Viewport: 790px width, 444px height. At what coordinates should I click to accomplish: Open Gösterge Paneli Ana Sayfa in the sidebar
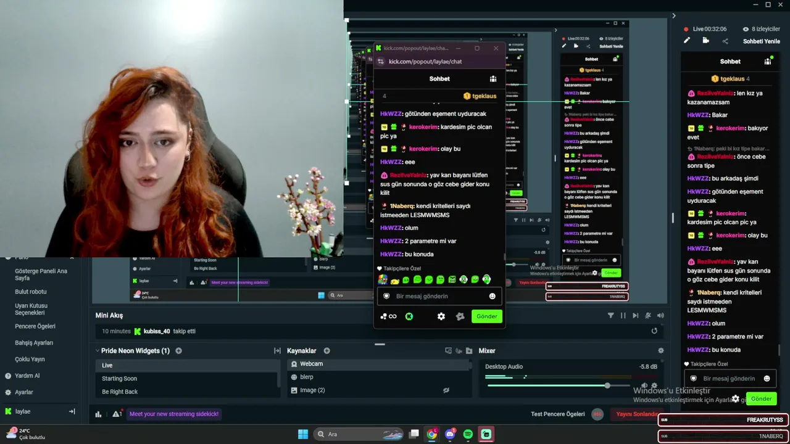[x=41, y=274]
